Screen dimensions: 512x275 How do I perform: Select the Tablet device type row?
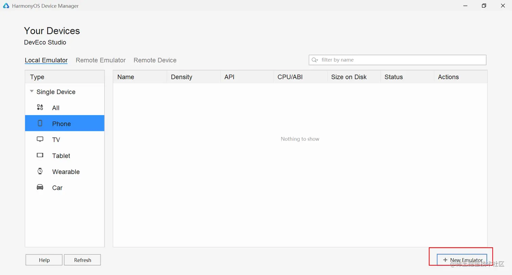pyautogui.click(x=65, y=156)
